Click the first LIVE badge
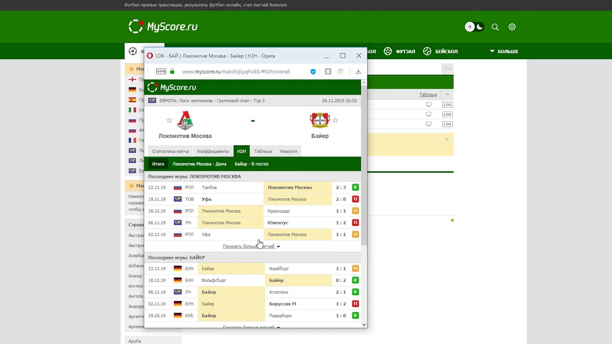The height and width of the screenshot is (344, 612). 447,105
